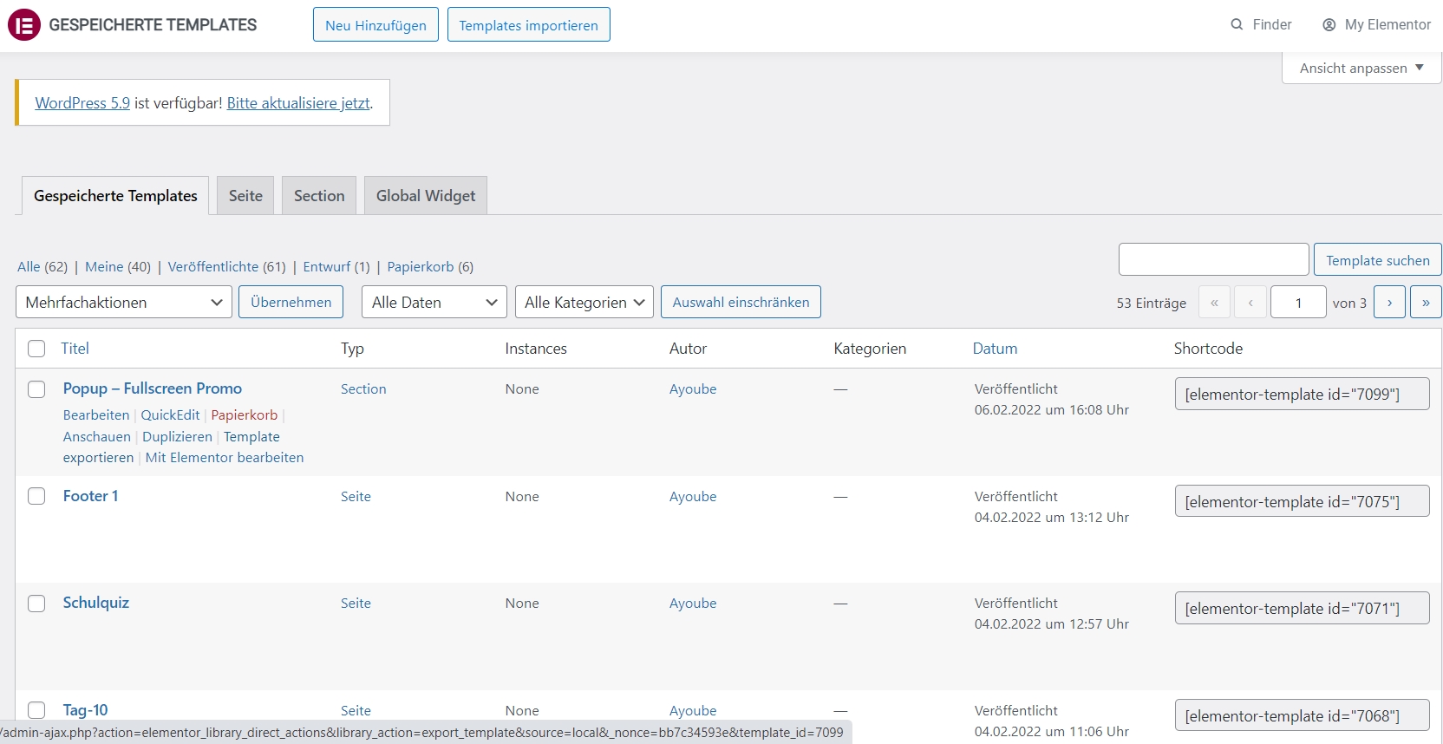Expand the Ansicht anpassen panel
The width and height of the screenshot is (1443, 744).
click(1361, 68)
